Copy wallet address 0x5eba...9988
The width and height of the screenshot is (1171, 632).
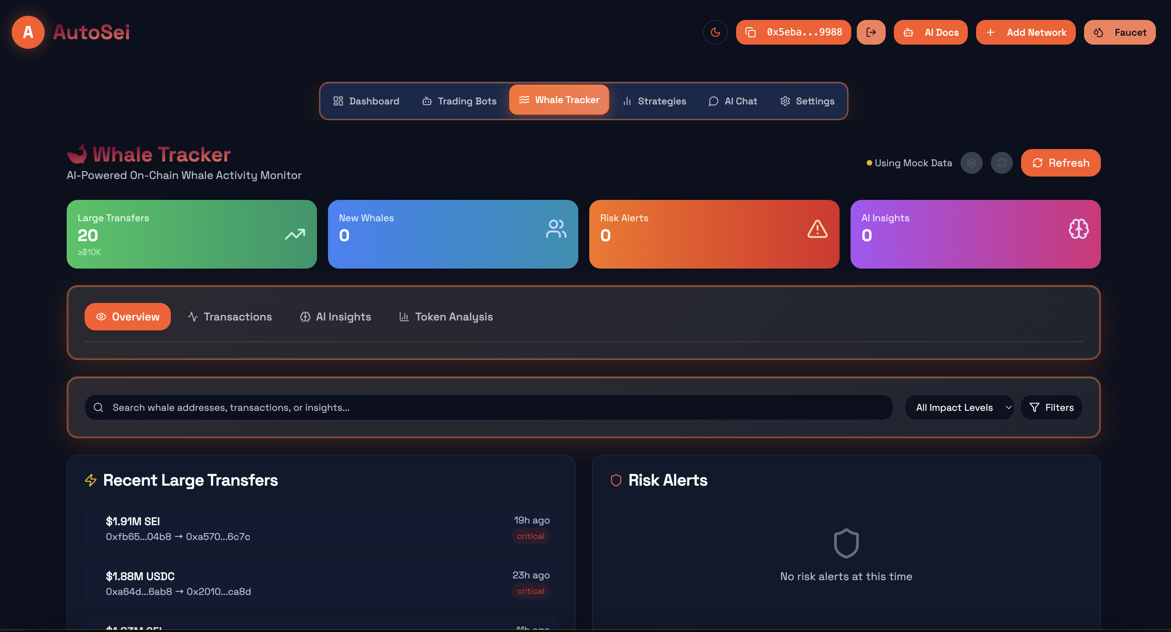click(x=793, y=32)
